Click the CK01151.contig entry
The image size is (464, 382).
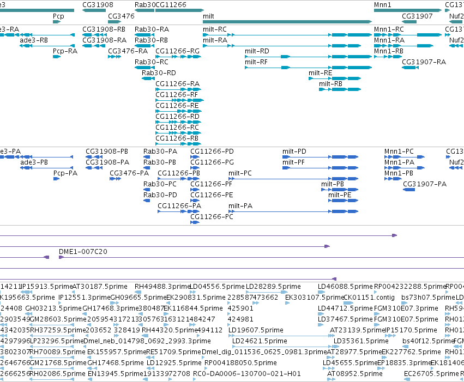[369, 298]
